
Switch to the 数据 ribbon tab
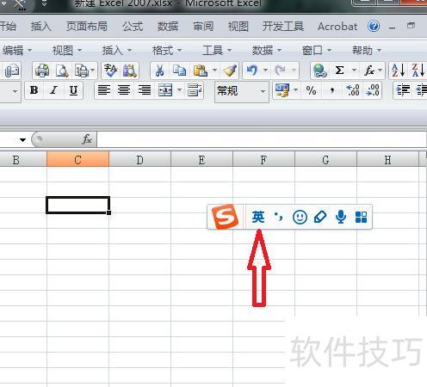[x=168, y=27]
